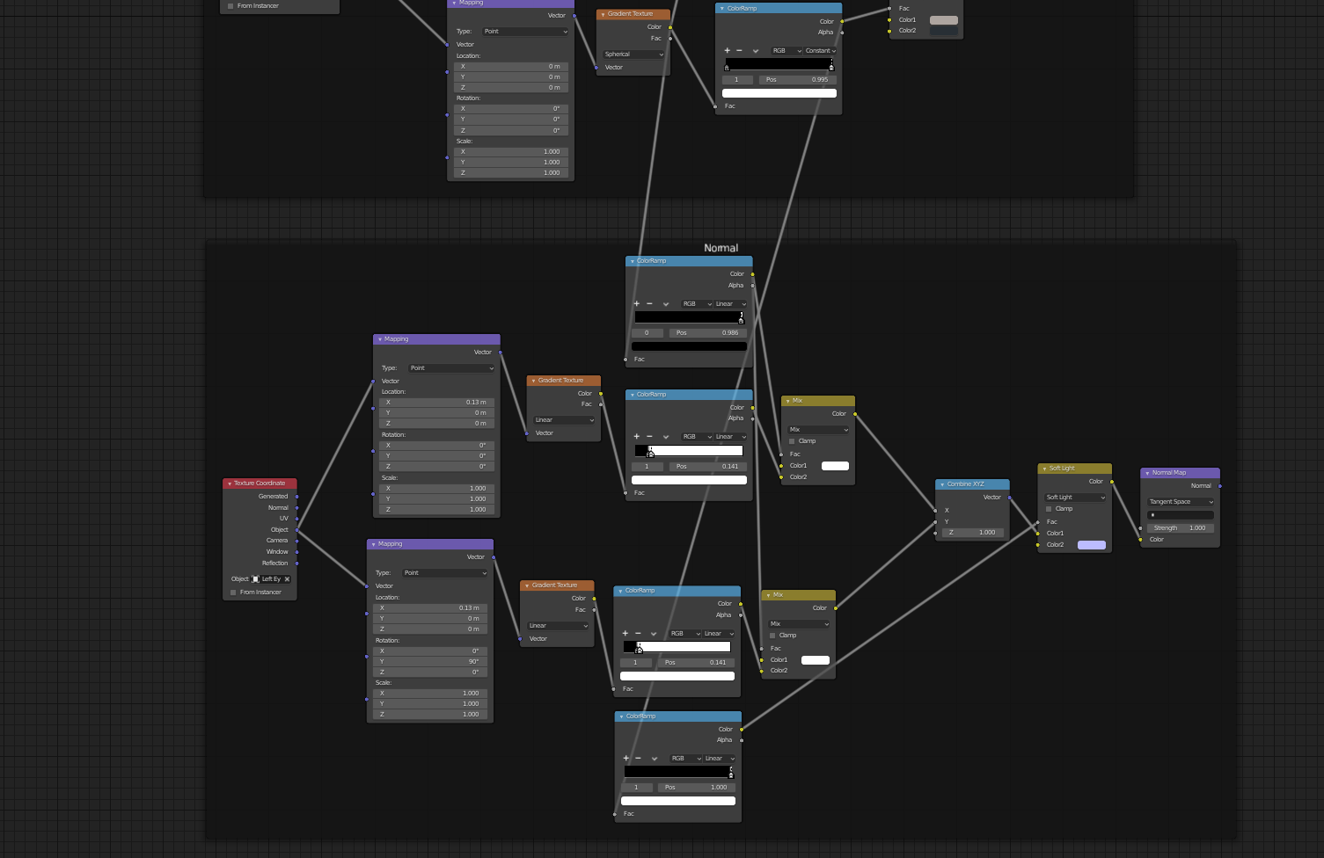Open the Spherical gradient type dropdown
Screen dimensions: 1324x858
coord(633,55)
